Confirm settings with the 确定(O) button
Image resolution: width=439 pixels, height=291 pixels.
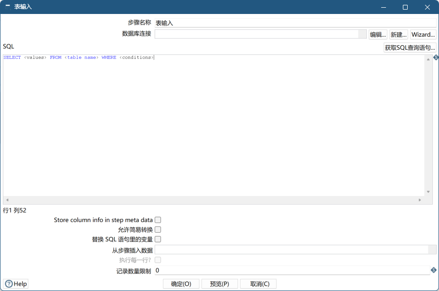[181, 283]
